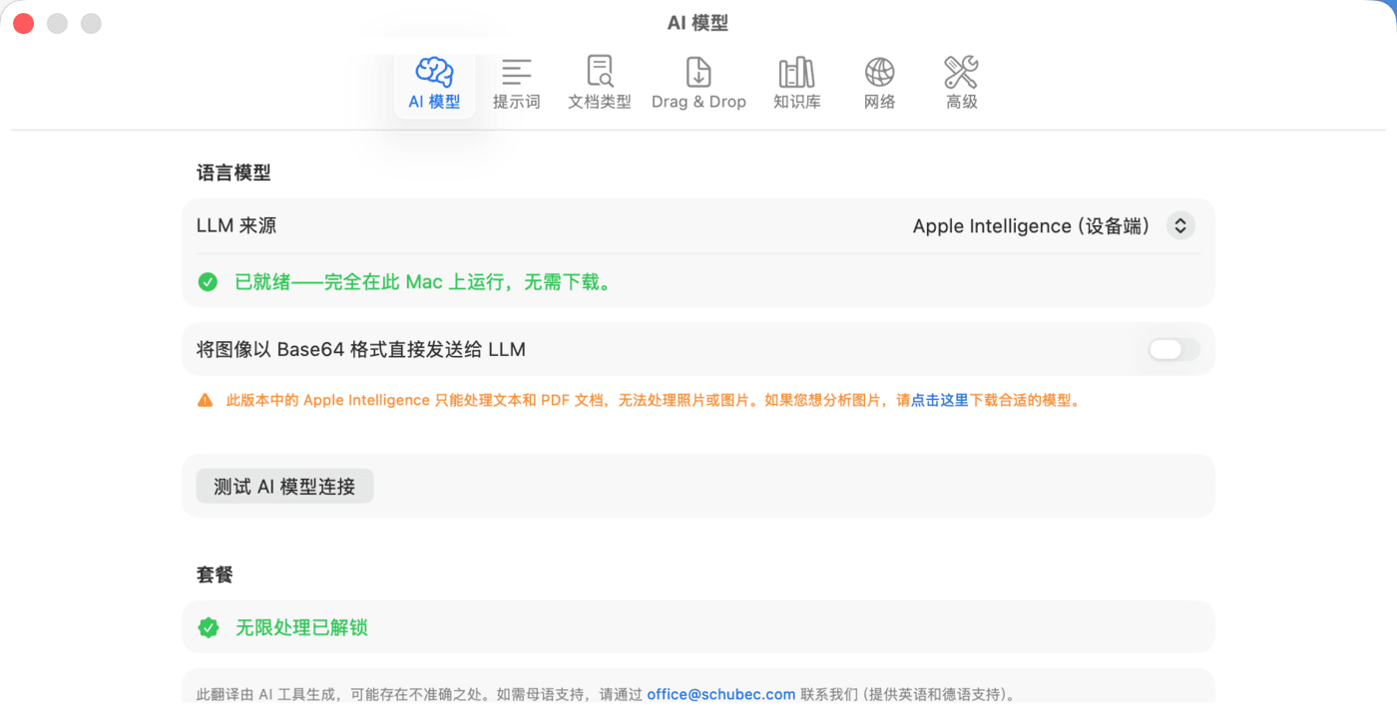Viewport: 1397px width, 720px height.
Task: Open LLM 来源 Apple Intelligence dropdown
Action: tap(1053, 226)
